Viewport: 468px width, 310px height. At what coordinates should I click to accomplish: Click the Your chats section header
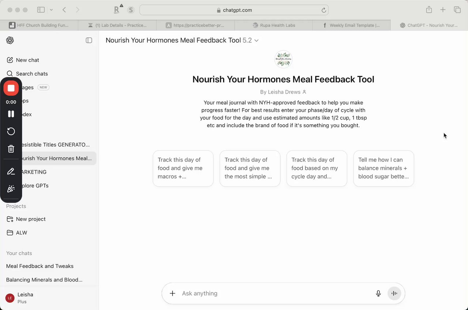click(19, 253)
